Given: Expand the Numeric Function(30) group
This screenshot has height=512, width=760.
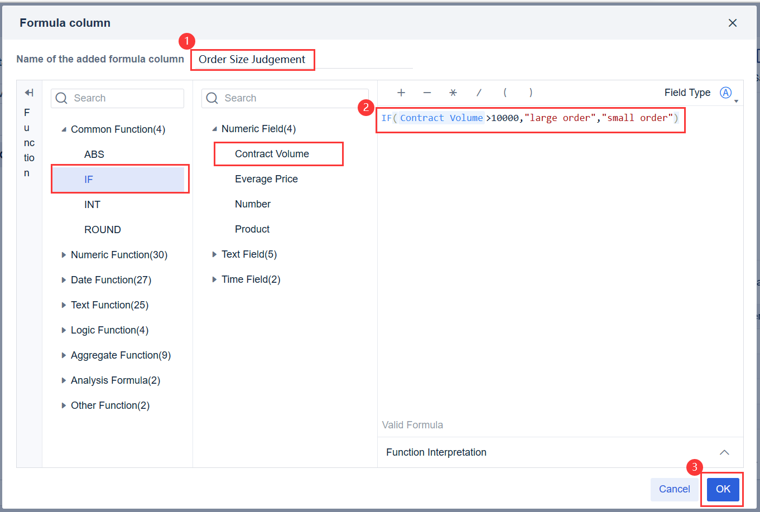Looking at the screenshot, I should [64, 255].
